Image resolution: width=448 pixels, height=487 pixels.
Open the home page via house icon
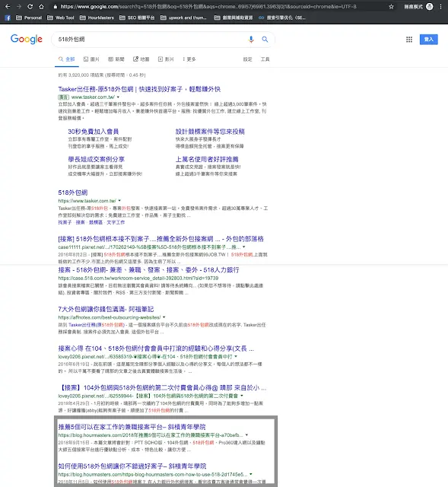coord(41,7)
